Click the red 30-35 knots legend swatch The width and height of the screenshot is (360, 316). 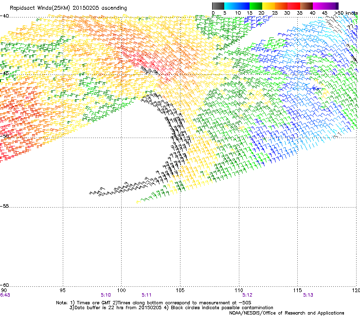[x=294, y=6]
